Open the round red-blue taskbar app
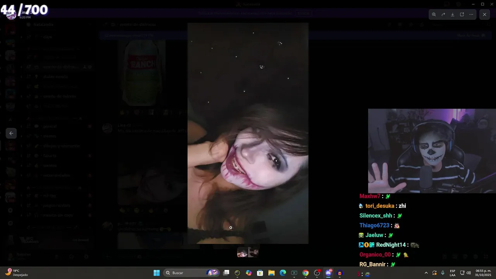Viewport: 496px width, 279px height. [x=340, y=273]
